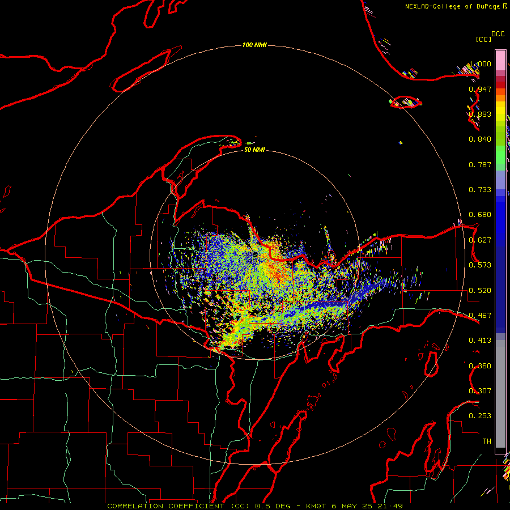Click the gray segment of color scale

click(x=500, y=394)
